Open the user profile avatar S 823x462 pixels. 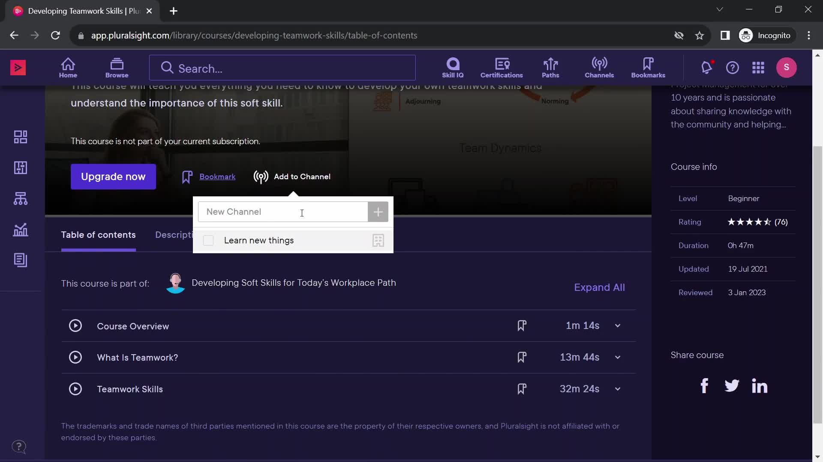(787, 67)
